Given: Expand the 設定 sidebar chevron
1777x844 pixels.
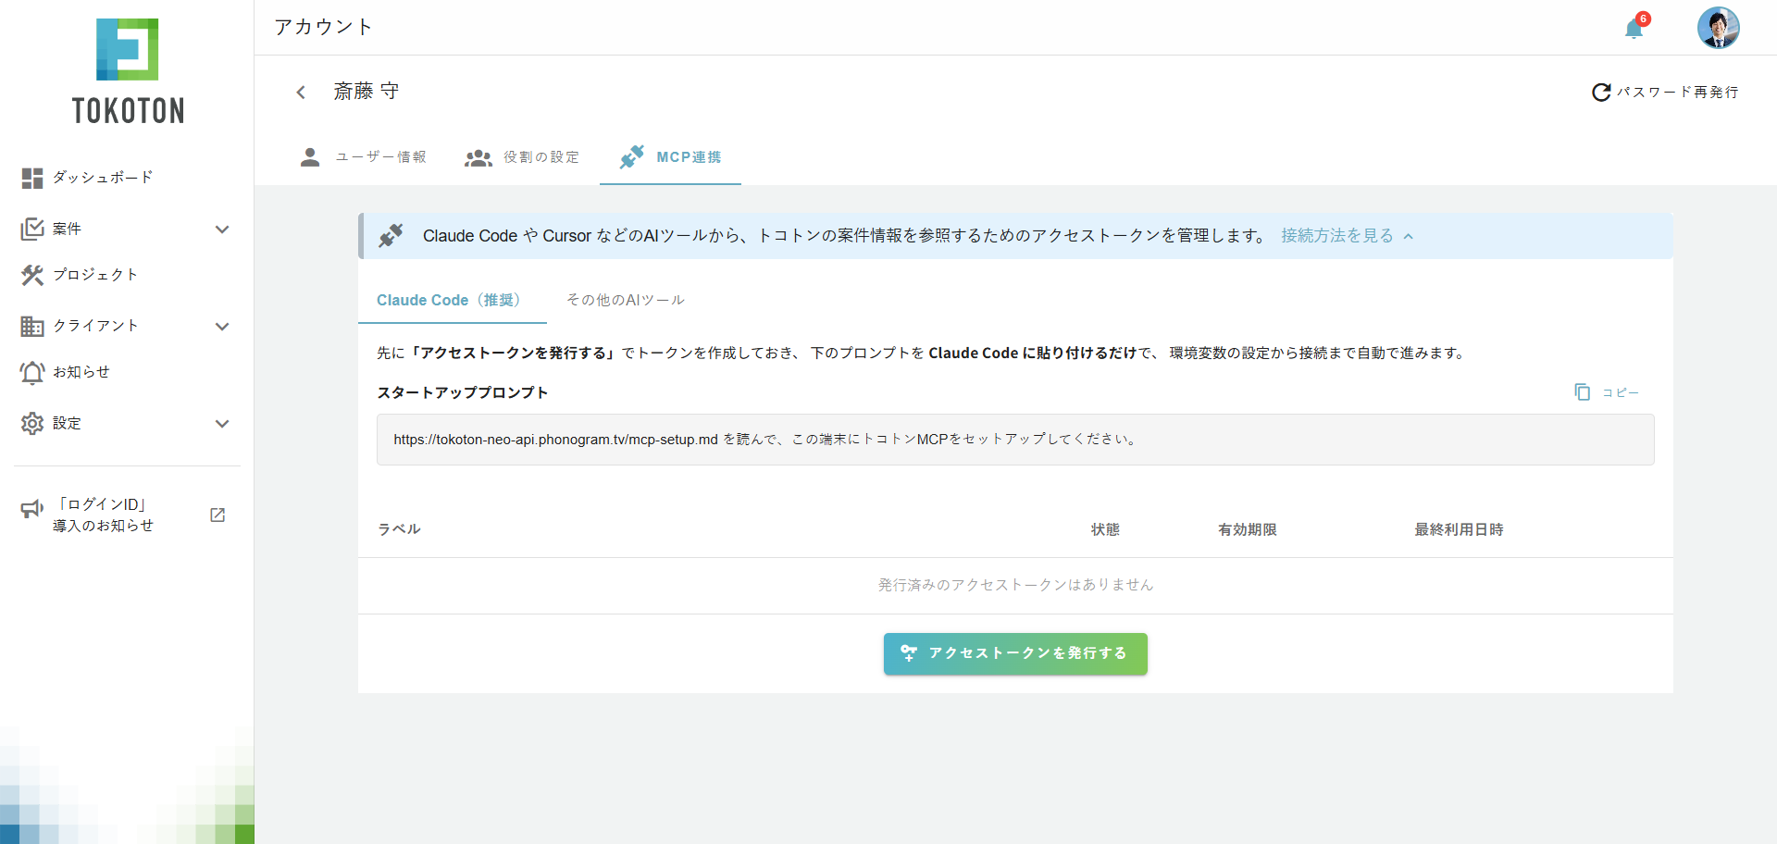Looking at the screenshot, I should click(222, 424).
